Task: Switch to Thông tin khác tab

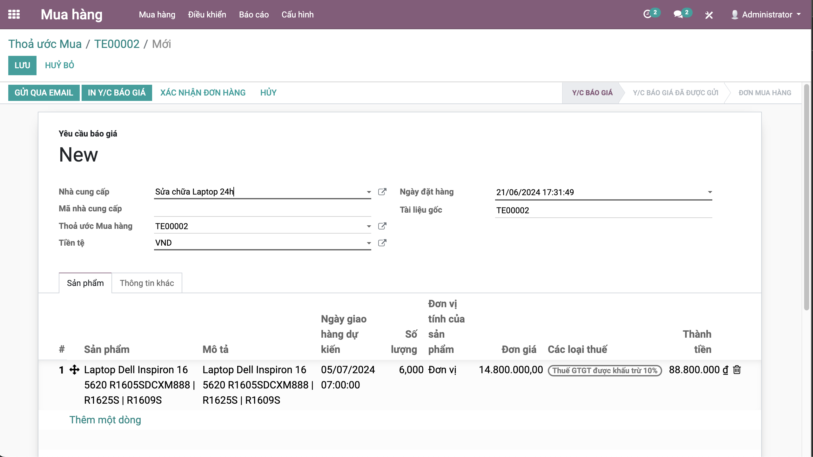Action: [x=147, y=283]
